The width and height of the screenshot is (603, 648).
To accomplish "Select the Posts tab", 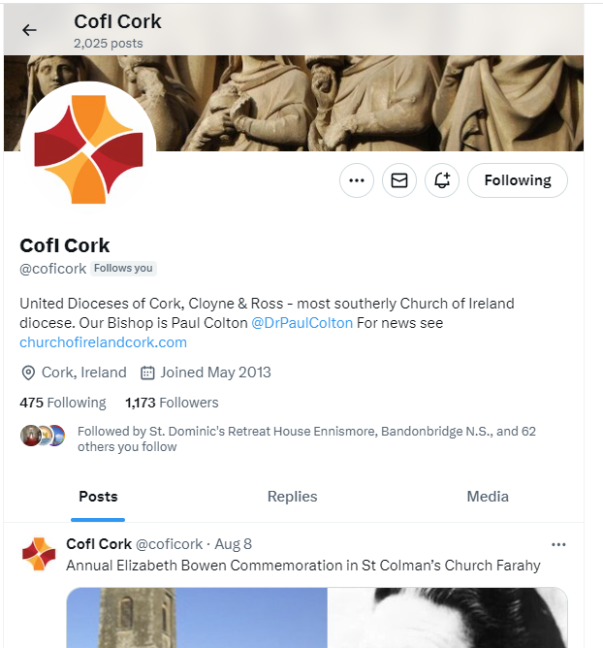I will tap(98, 497).
